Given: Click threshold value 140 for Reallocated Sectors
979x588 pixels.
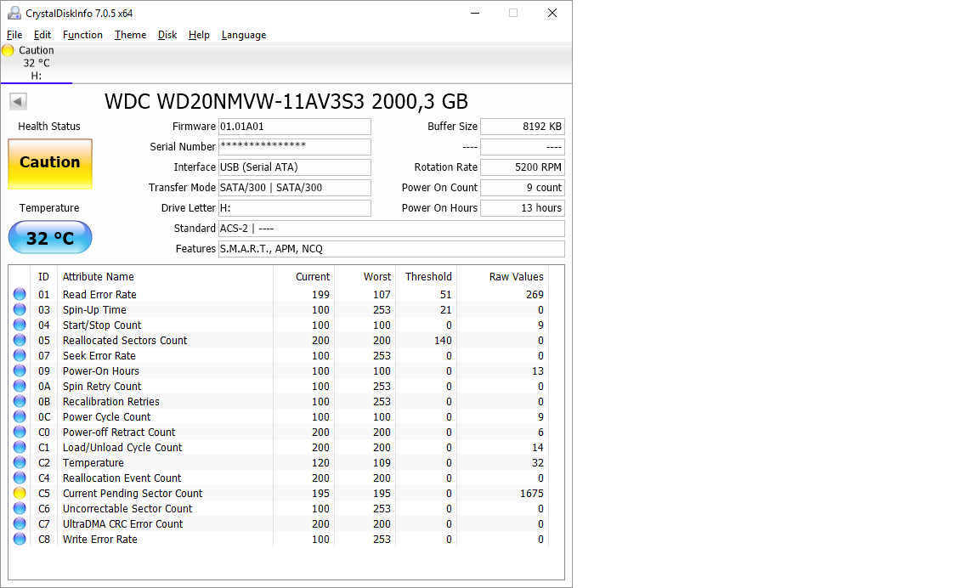Looking at the screenshot, I should 443,340.
